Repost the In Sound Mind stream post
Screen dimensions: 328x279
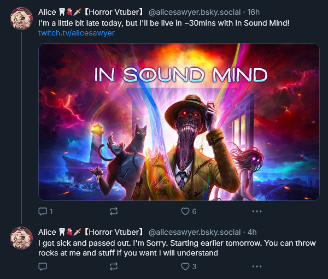pos(114,211)
